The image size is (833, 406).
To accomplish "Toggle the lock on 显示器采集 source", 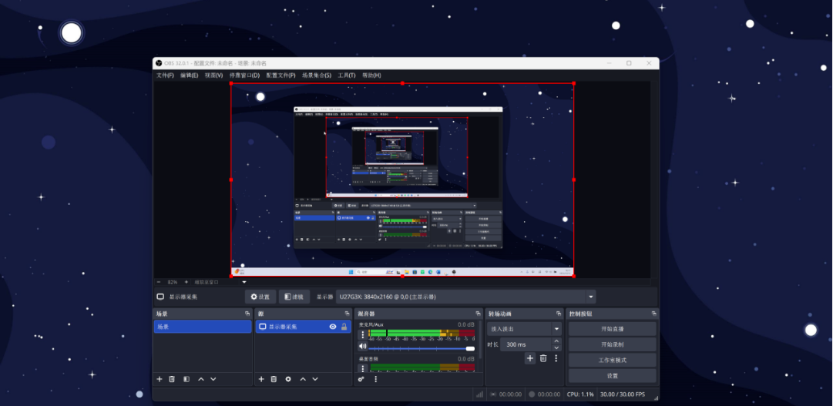I will (x=344, y=327).
